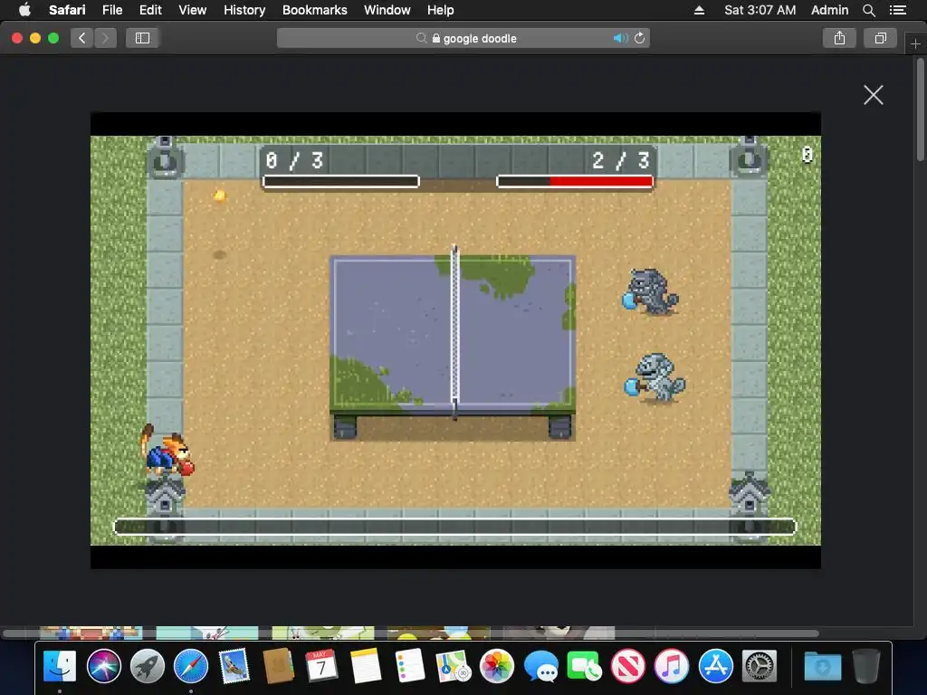
Task: Open Reminders in the dock
Action: [409, 666]
